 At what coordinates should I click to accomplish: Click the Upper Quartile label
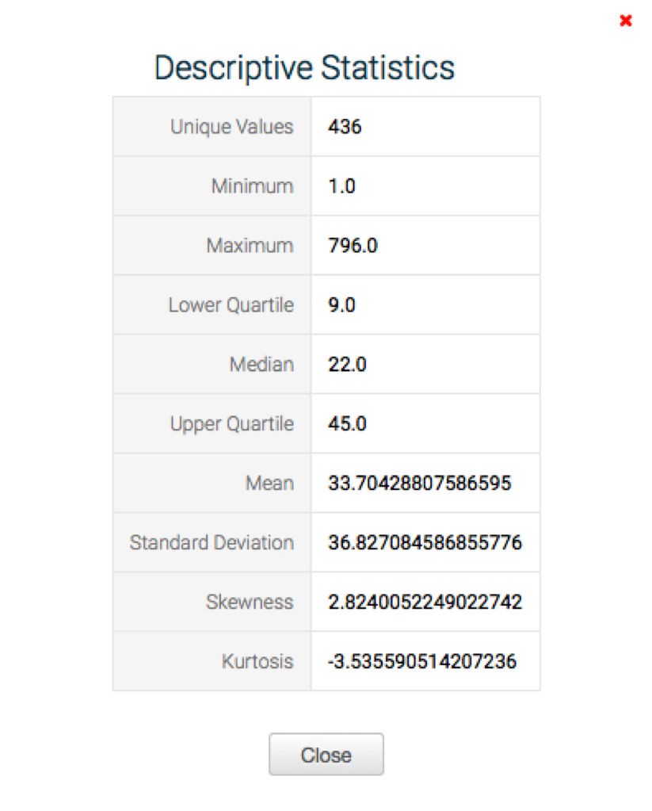[231, 423]
